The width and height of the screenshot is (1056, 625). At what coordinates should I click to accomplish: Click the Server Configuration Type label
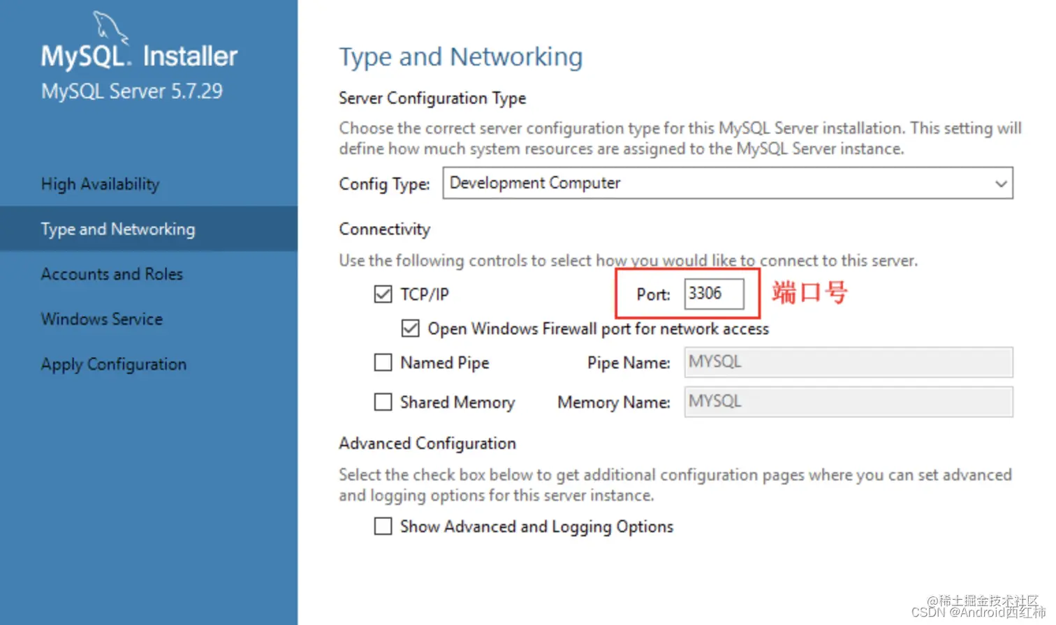point(432,98)
